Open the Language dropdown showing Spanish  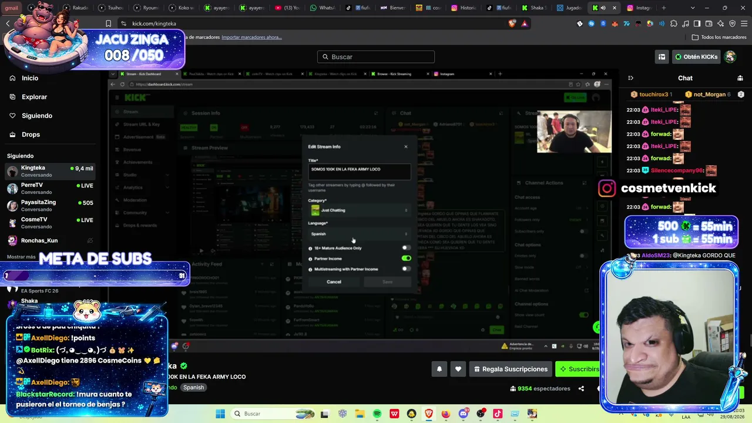click(359, 234)
